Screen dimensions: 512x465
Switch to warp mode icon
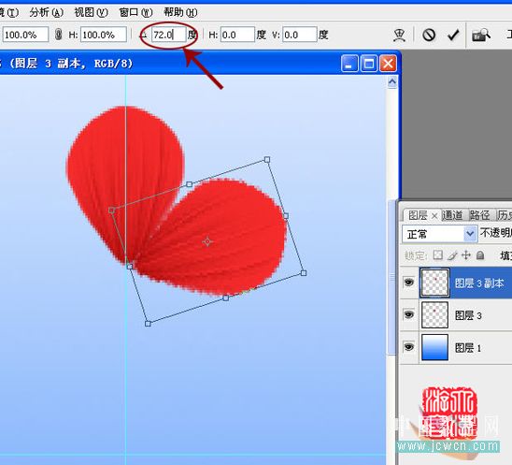(x=399, y=35)
